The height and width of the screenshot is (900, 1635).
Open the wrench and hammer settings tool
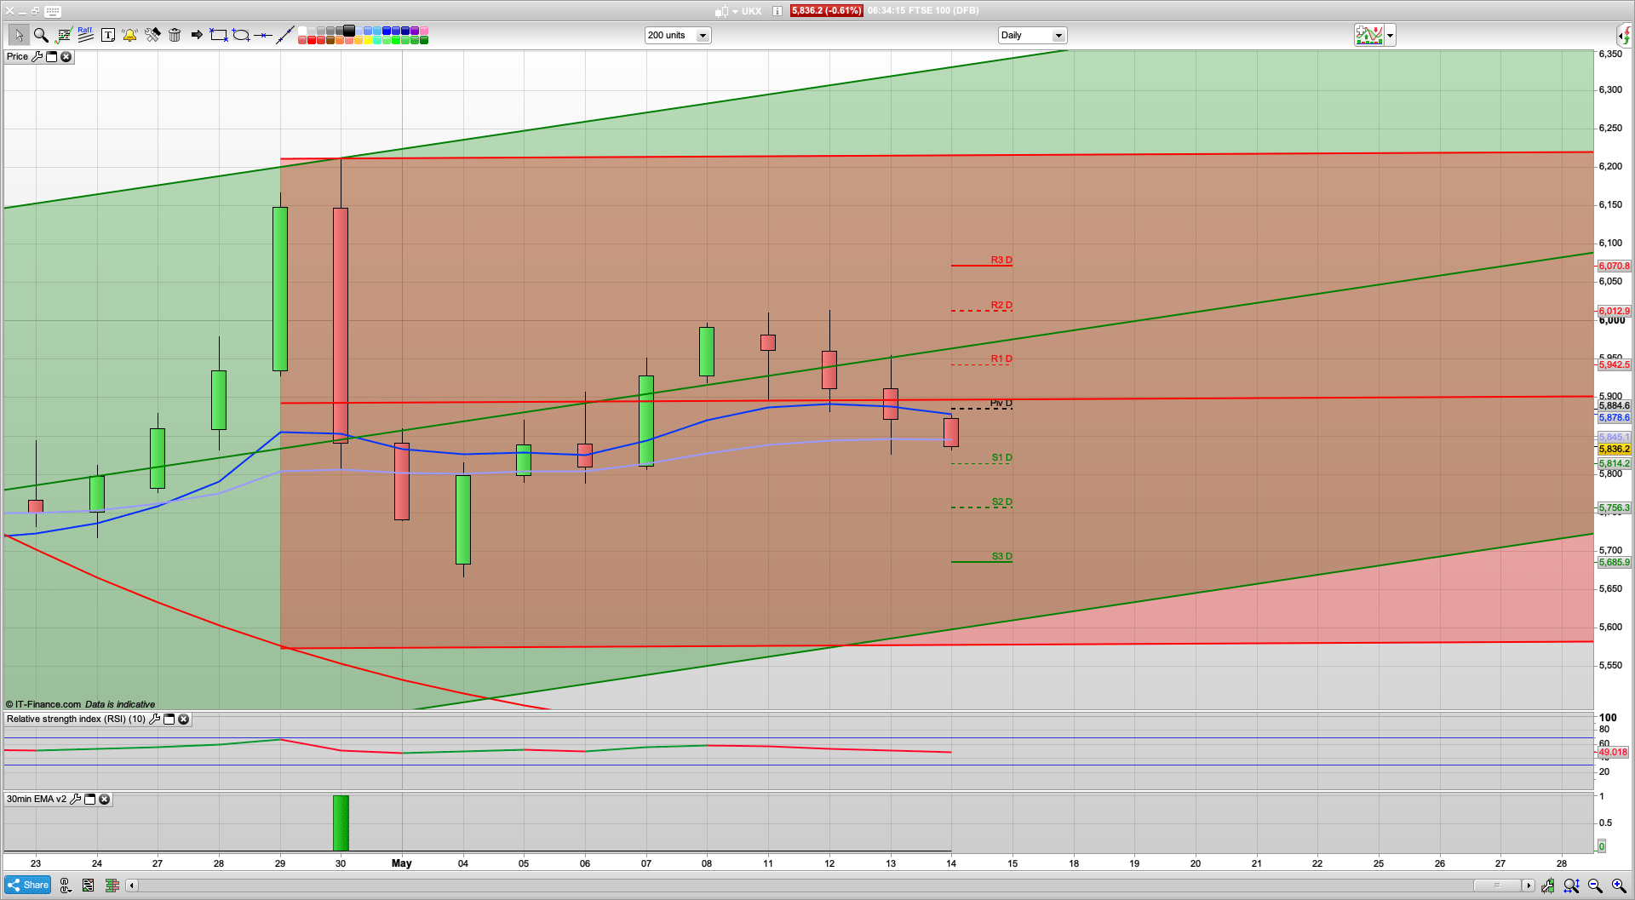[152, 35]
